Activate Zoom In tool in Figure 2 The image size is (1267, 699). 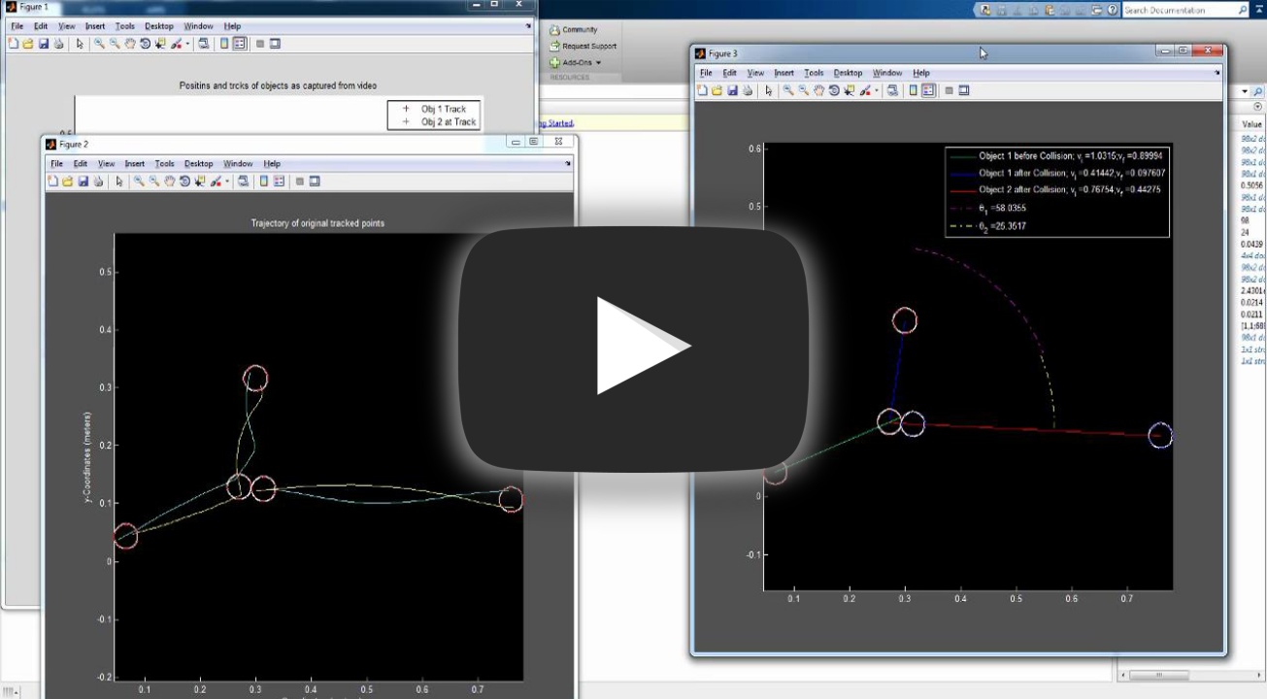pyautogui.click(x=139, y=181)
